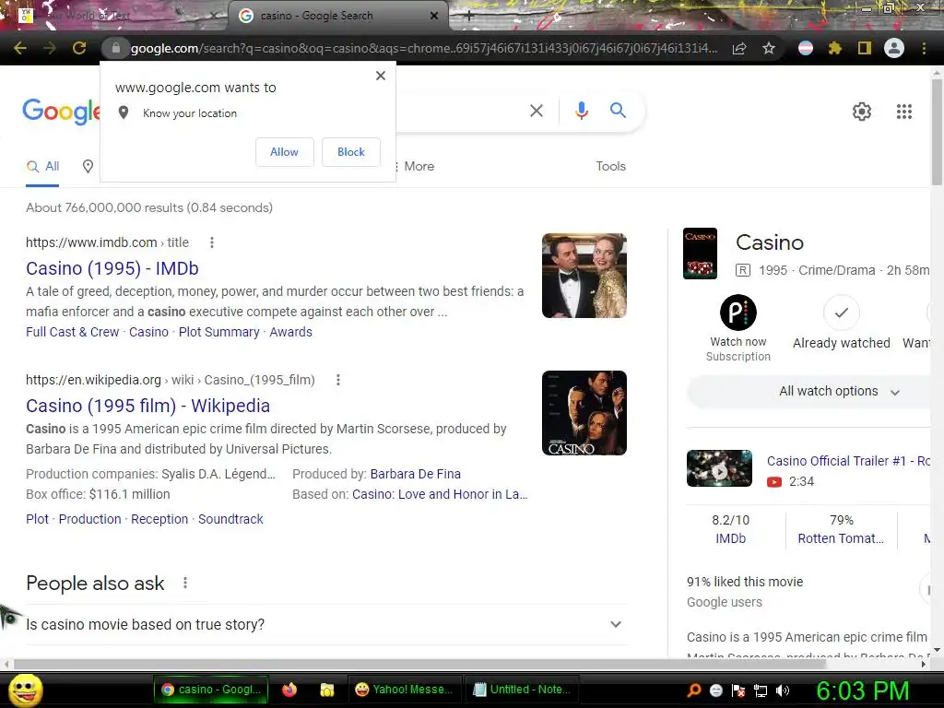The width and height of the screenshot is (944, 708).
Task: Open the Full Cast & Crew link
Action: click(72, 332)
